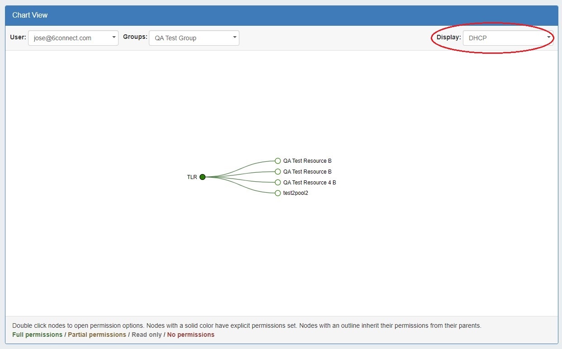Click the Partial permissions legend text
562x349 pixels.
(97, 335)
